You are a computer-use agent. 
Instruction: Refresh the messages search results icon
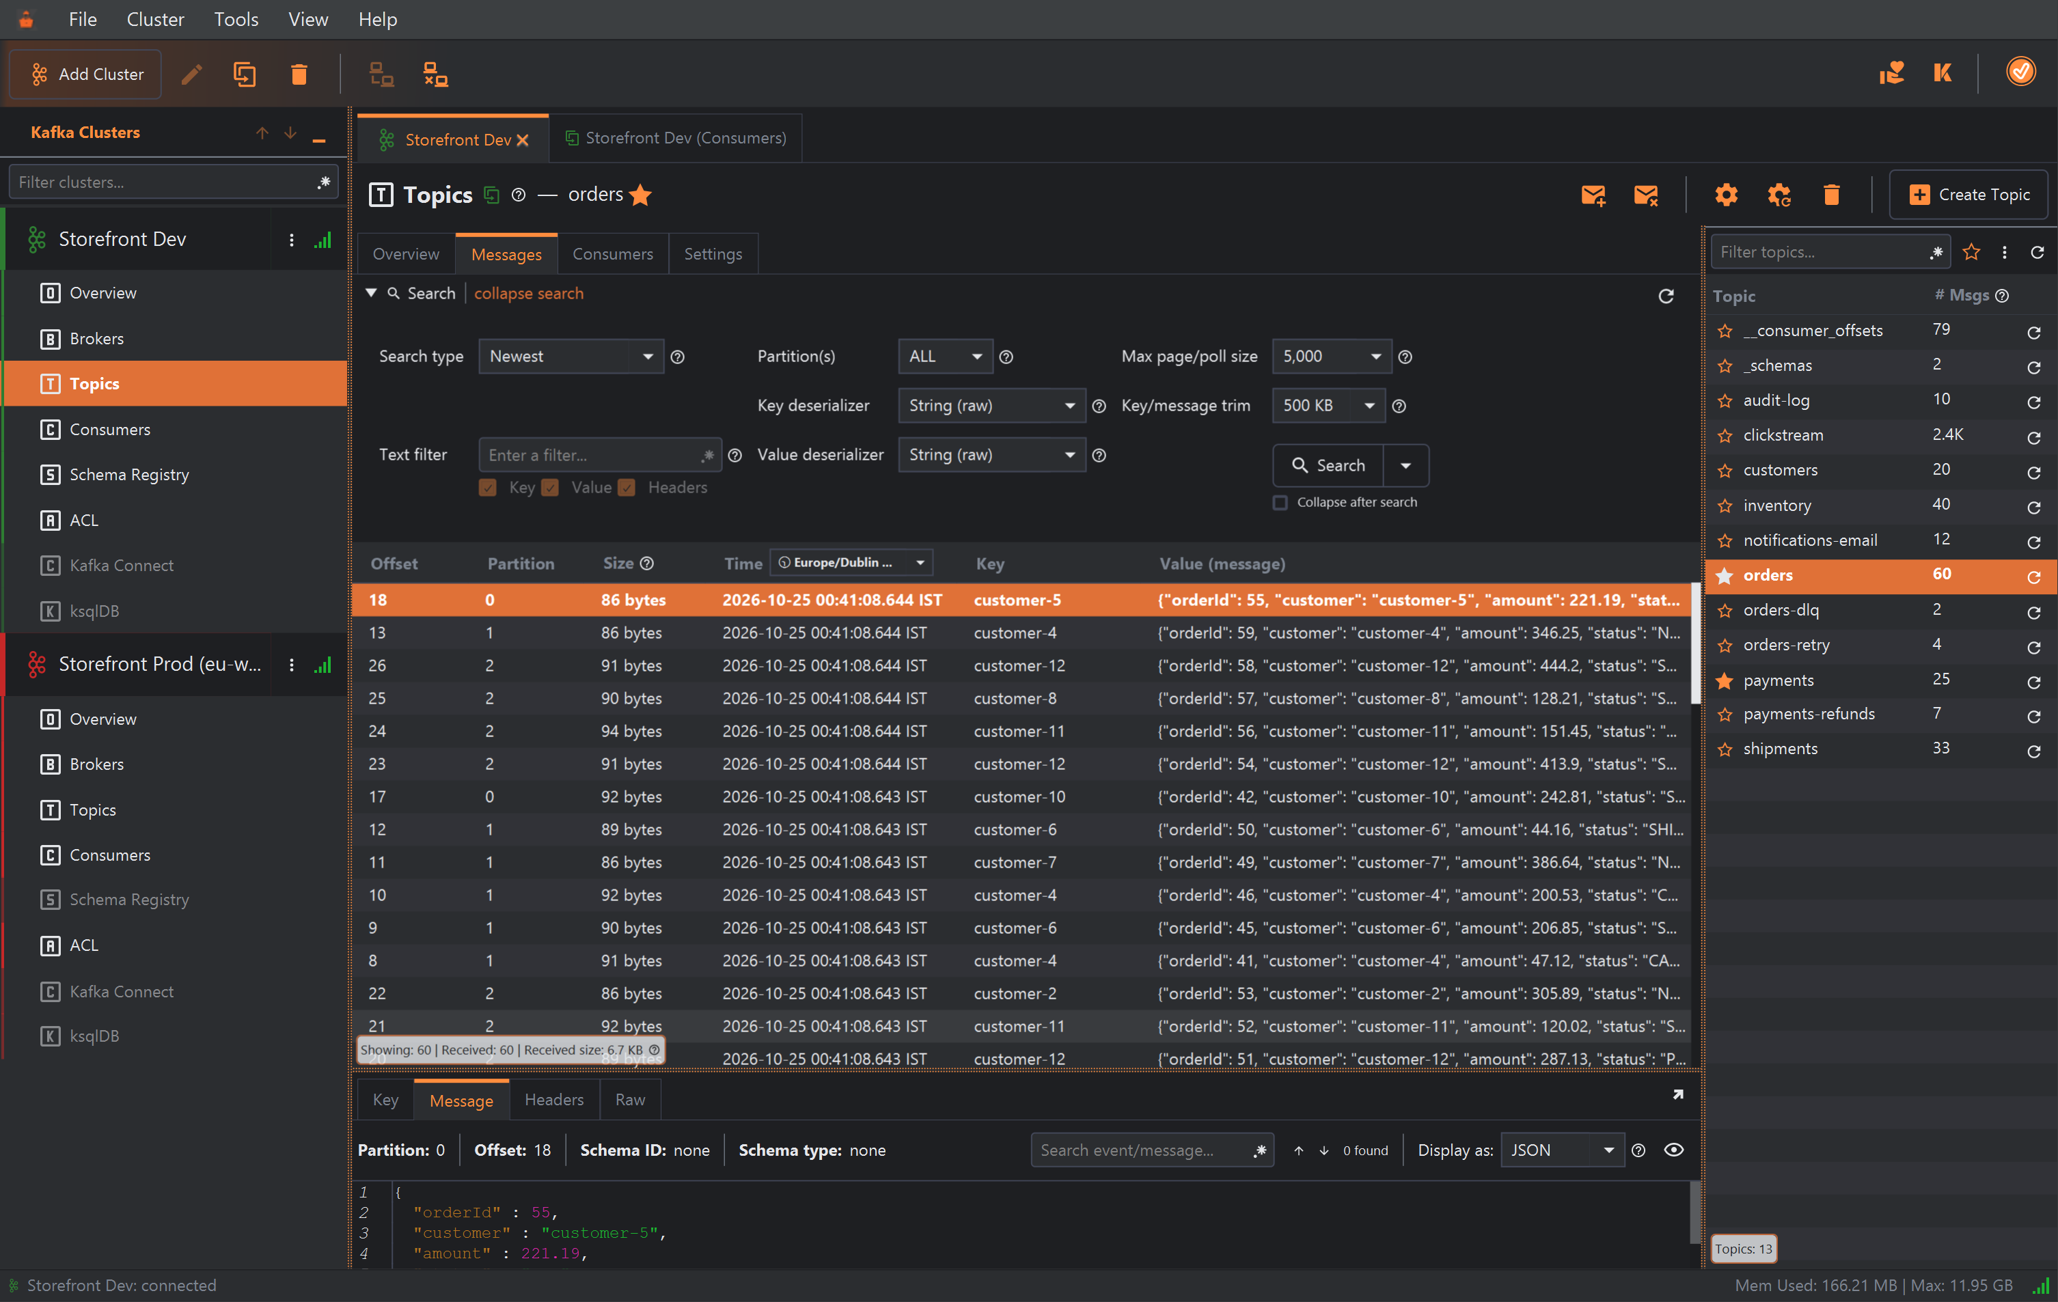click(1666, 296)
